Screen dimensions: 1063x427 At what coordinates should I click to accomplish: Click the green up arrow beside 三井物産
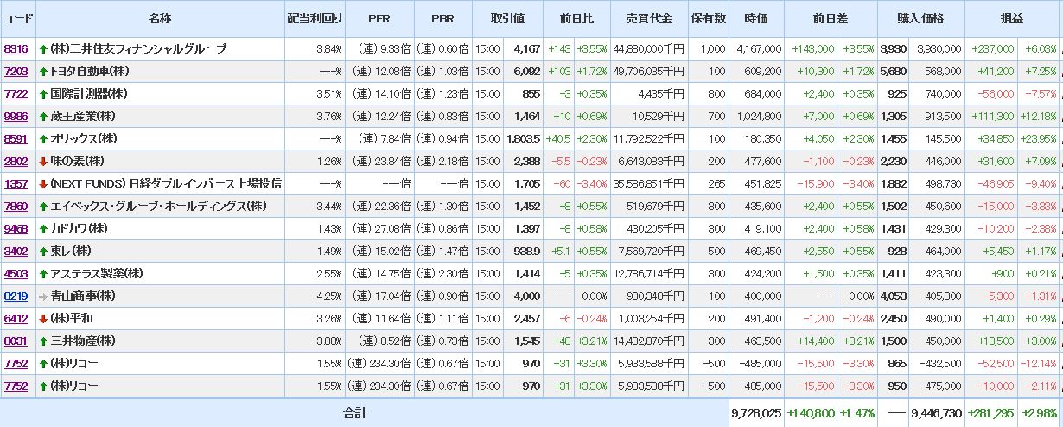point(43,341)
